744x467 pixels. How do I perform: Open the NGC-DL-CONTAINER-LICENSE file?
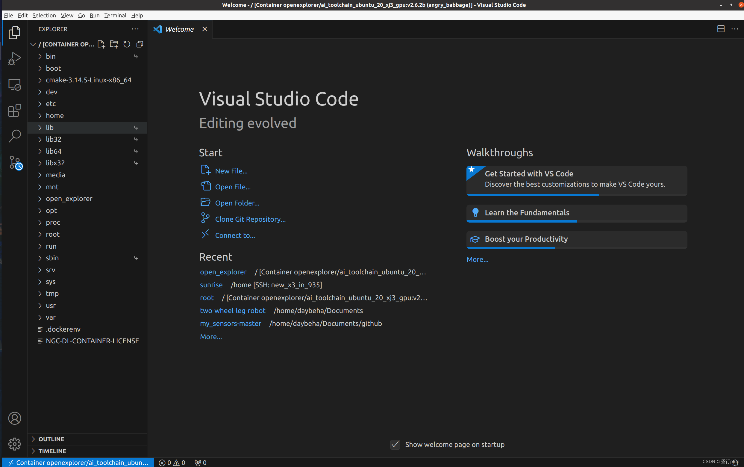(87, 341)
